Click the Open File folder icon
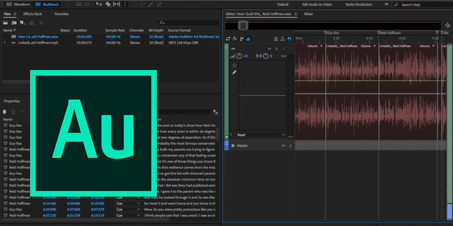This screenshot has height=226, width=453. click(5, 22)
